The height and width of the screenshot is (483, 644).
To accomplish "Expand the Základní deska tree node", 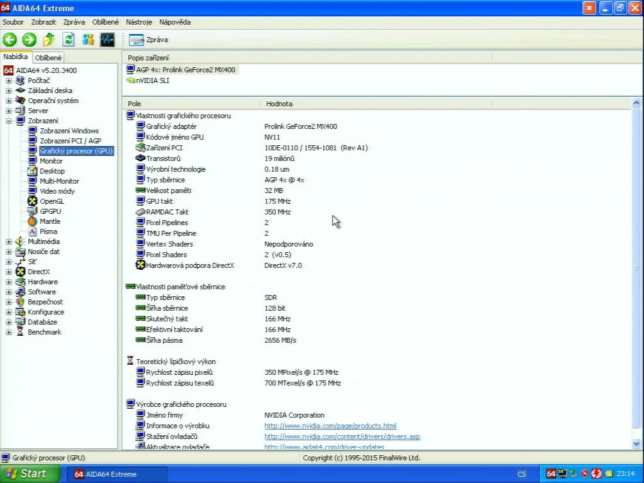I will pos(9,91).
